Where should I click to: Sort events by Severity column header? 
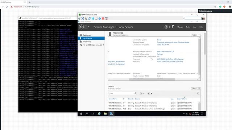click(x=130, y=99)
